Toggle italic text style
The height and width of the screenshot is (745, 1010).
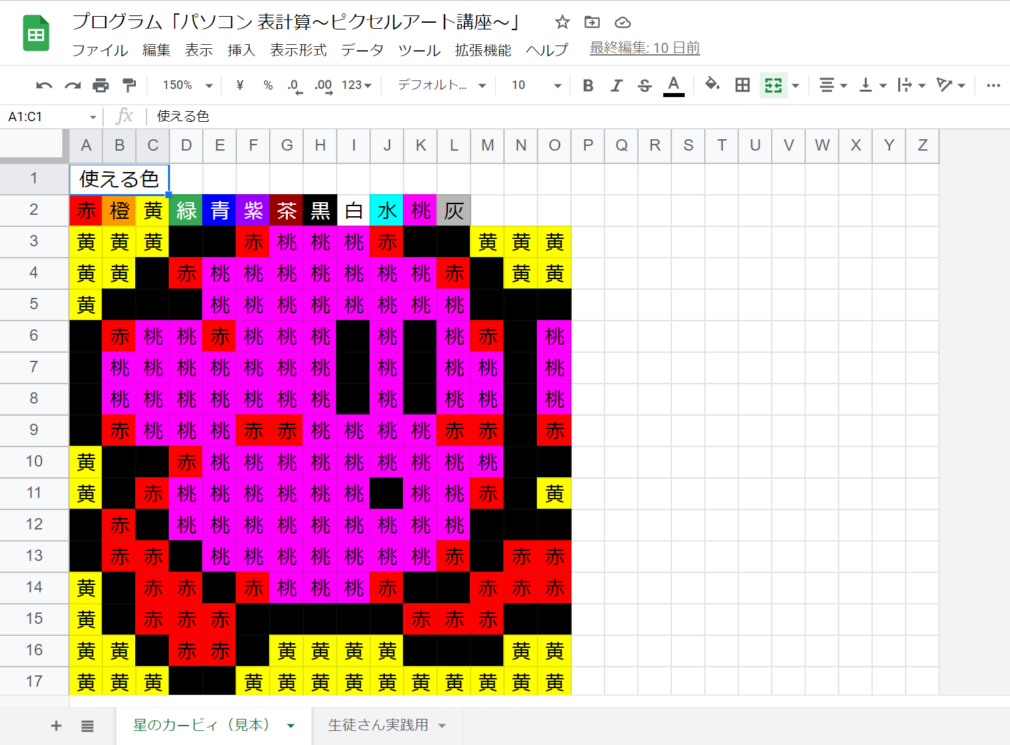click(x=616, y=85)
